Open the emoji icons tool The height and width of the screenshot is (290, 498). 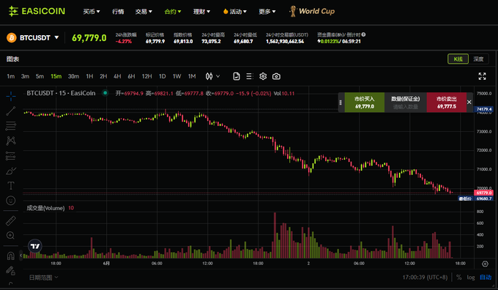pos(11,201)
